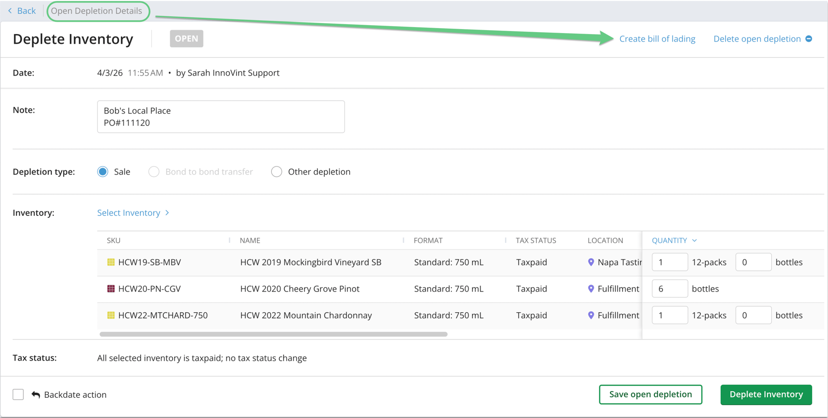Click the 12-packs quantity field for HCW19-SB-MBV

(x=670, y=262)
